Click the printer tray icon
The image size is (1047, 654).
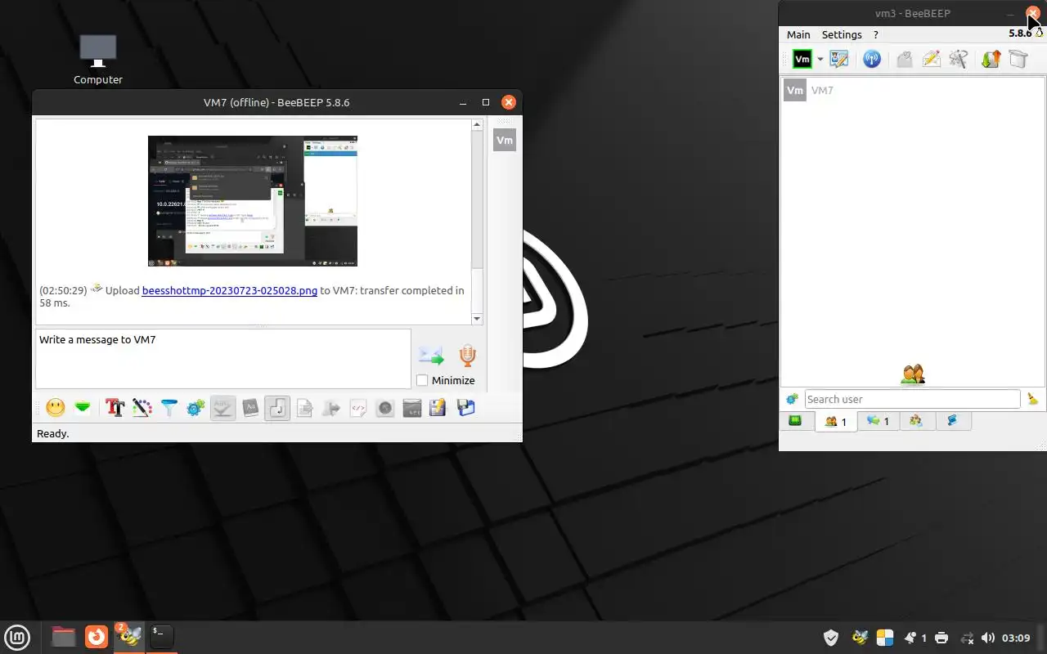[941, 638]
